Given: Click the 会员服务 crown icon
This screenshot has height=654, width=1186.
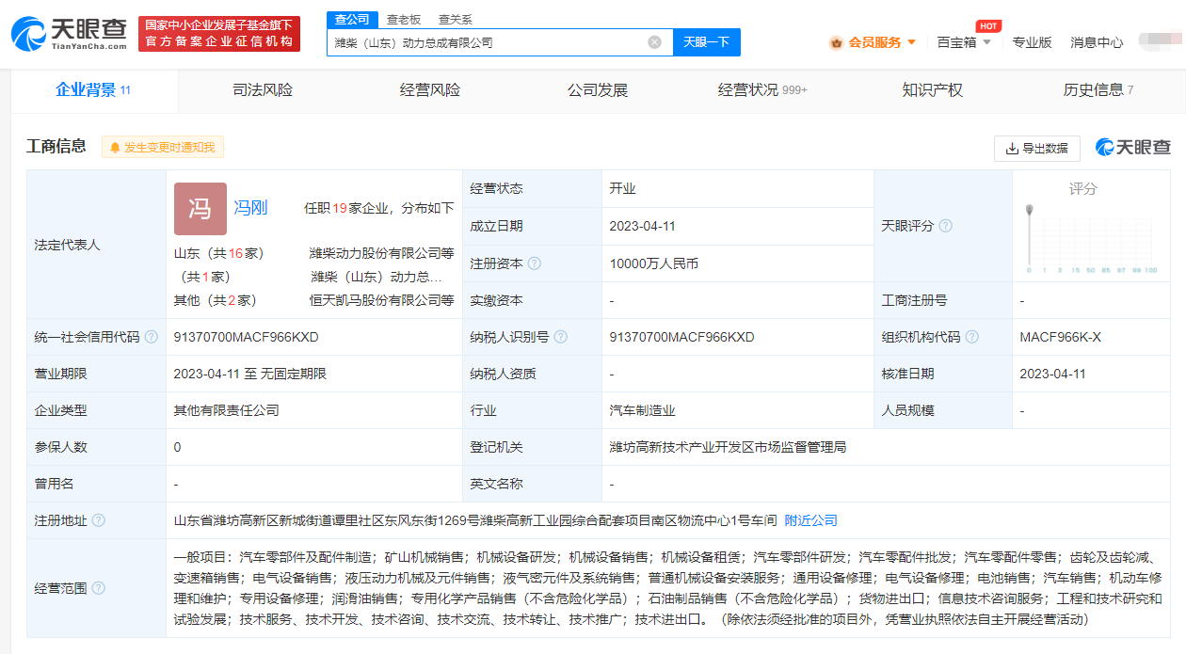Looking at the screenshot, I should click(836, 42).
